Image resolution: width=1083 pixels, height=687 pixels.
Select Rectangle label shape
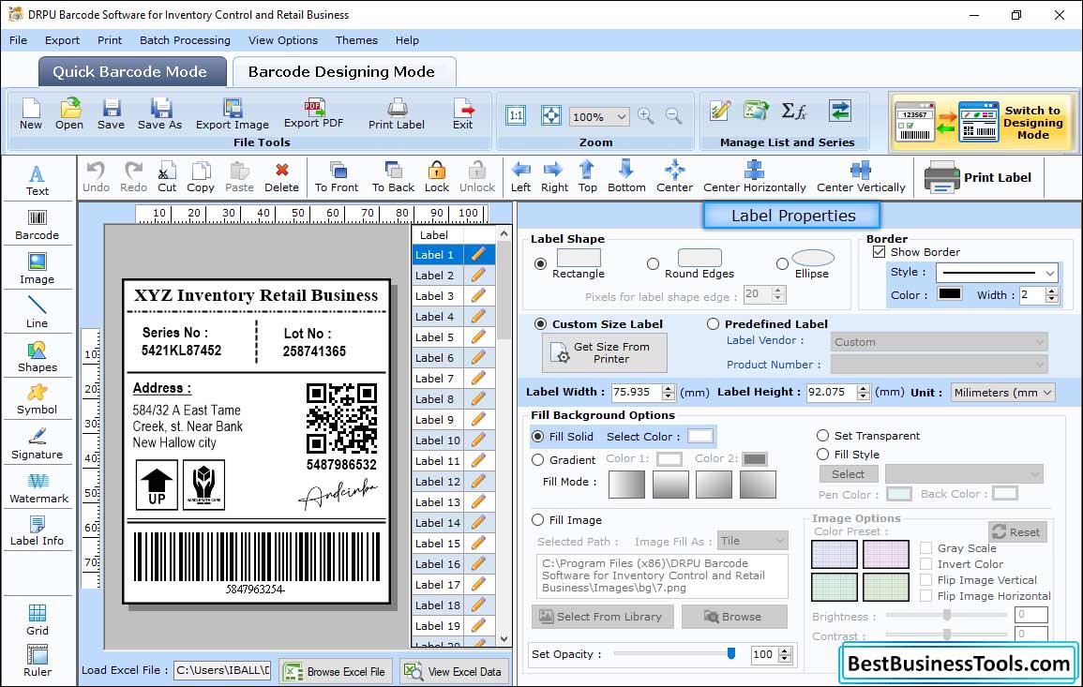coord(540,263)
